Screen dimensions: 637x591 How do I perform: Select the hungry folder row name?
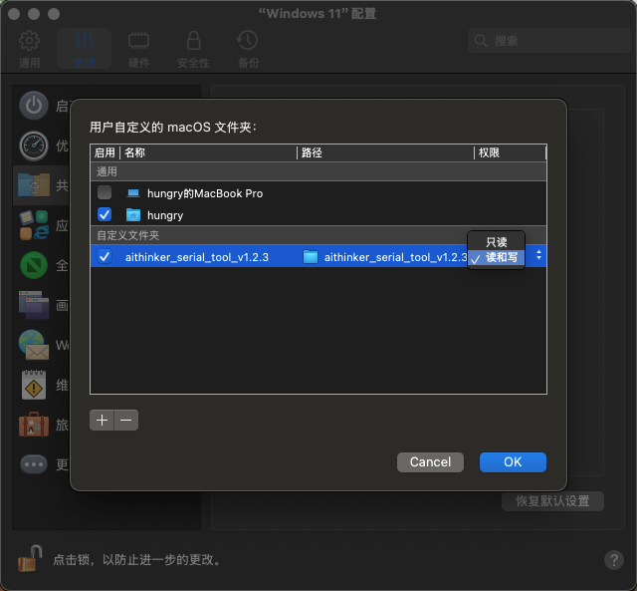[165, 215]
